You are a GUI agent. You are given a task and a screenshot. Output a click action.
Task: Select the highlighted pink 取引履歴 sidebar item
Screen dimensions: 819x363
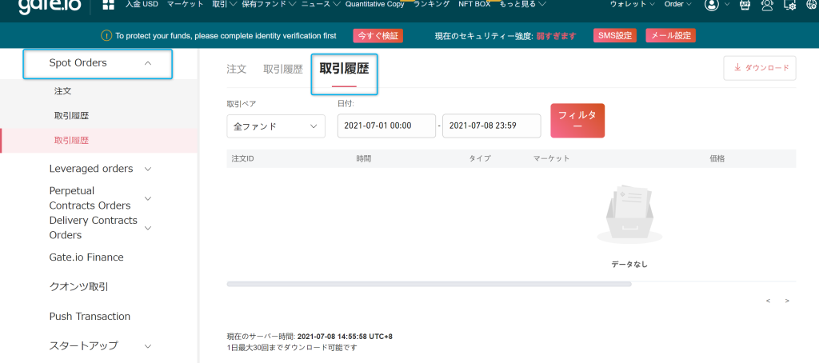click(98, 141)
